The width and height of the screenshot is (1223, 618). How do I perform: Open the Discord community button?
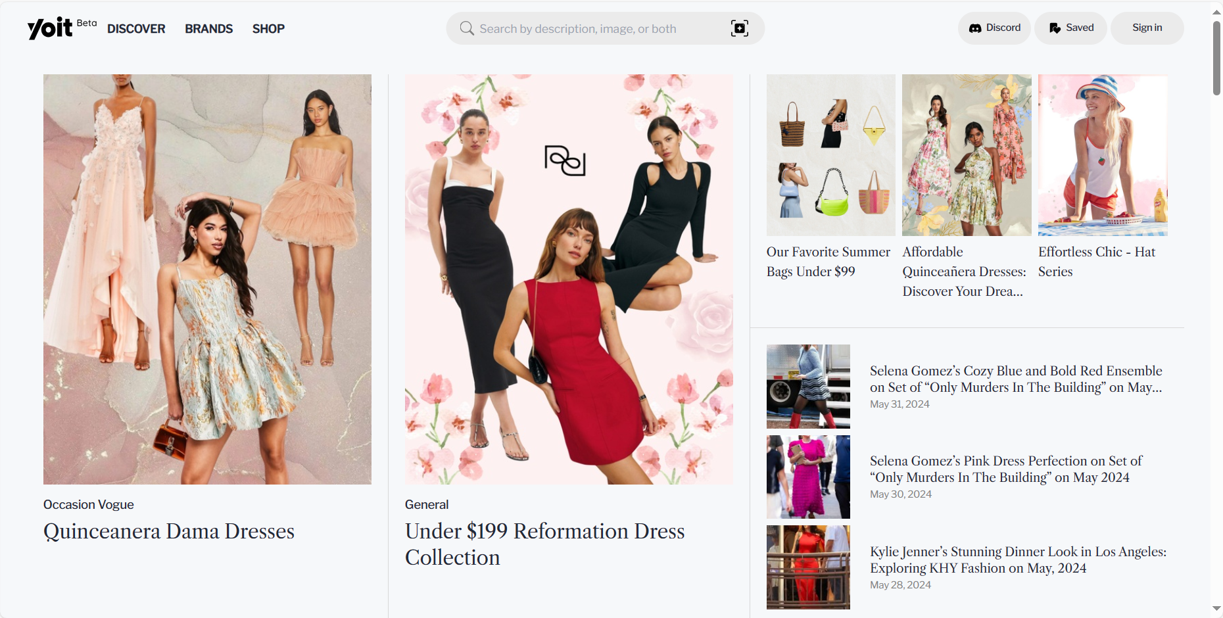(x=994, y=28)
